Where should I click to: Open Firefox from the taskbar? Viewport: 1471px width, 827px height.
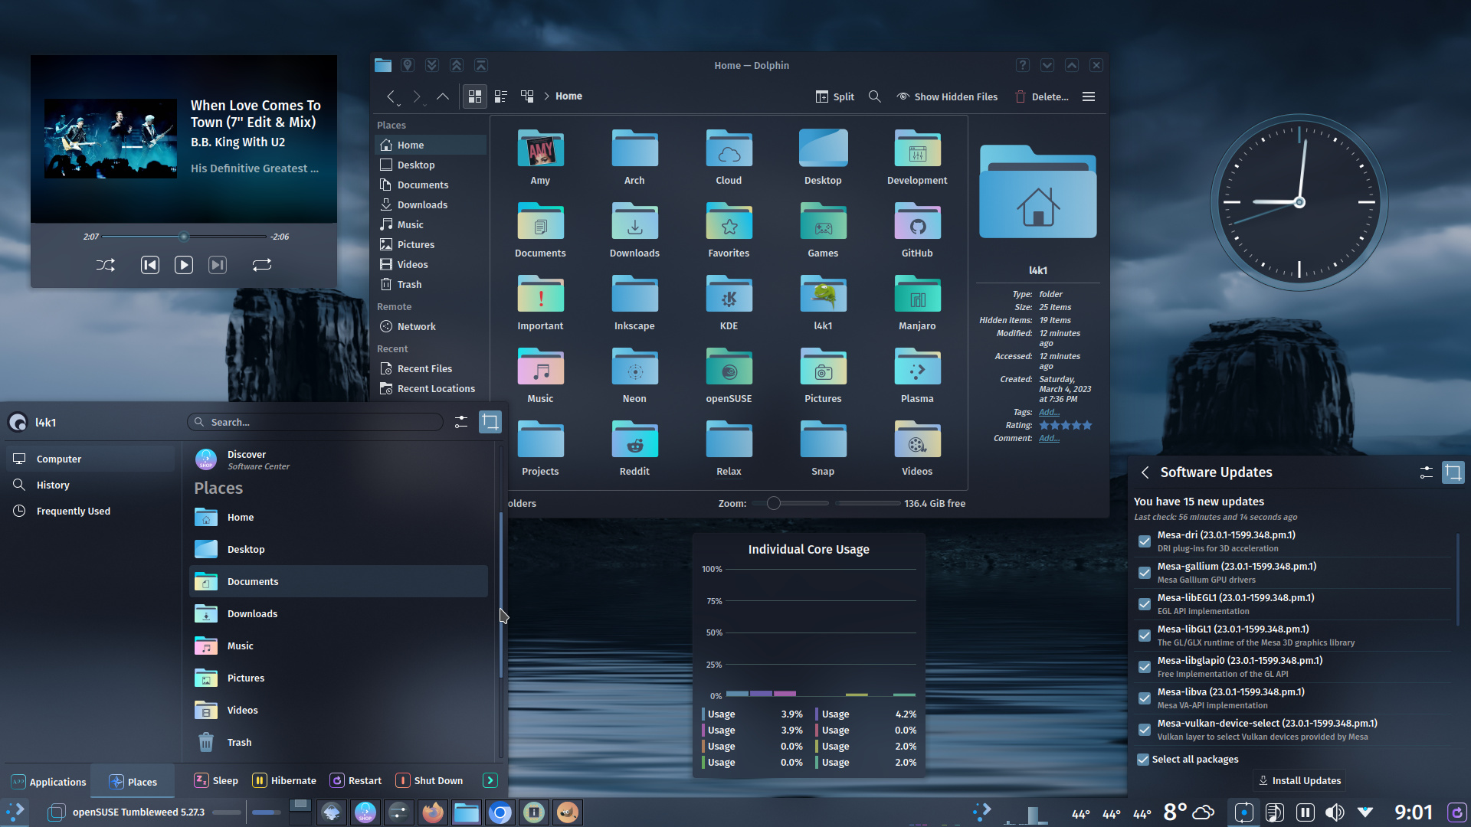tap(433, 812)
